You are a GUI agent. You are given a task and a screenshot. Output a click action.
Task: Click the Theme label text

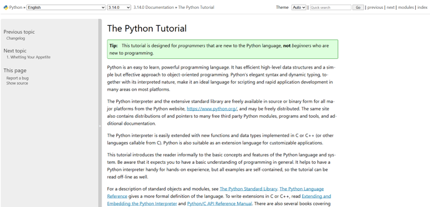[282, 7]
